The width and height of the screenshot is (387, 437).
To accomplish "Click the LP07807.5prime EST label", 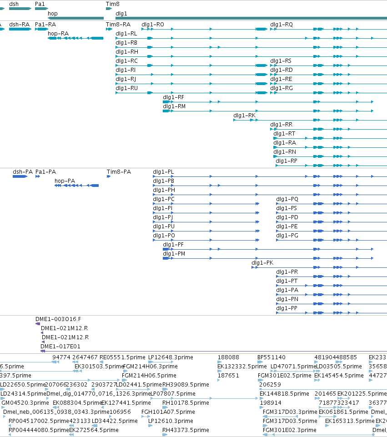I will tap(173, 394).
